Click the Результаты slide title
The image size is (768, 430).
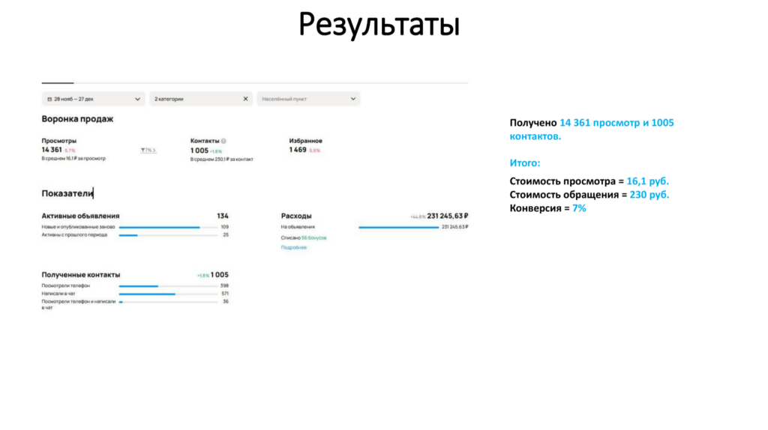[379, 25]
